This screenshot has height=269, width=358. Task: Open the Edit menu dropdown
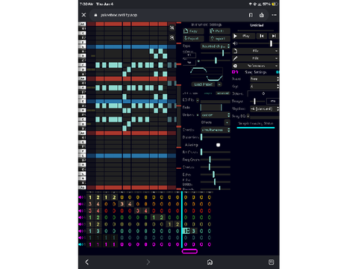(255, 58)
